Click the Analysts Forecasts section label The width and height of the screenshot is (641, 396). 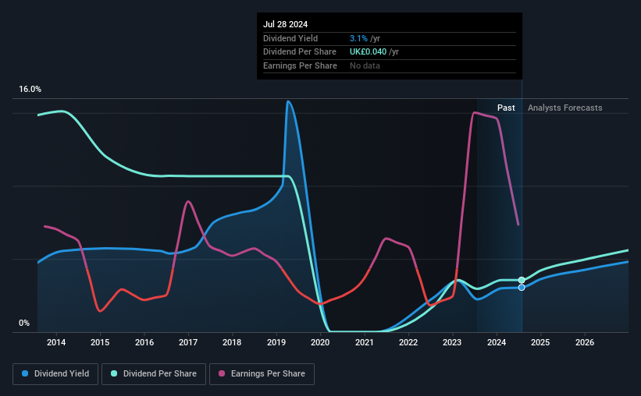click(565, 108)
